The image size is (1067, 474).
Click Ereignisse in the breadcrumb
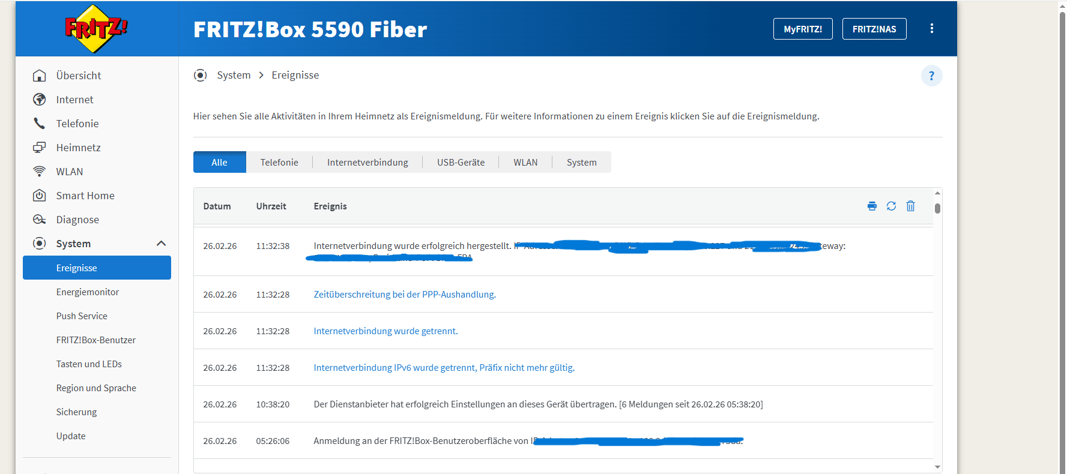[x=295, y=75]
